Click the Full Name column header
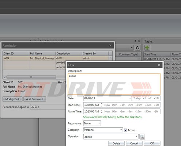 click(42, 53)
